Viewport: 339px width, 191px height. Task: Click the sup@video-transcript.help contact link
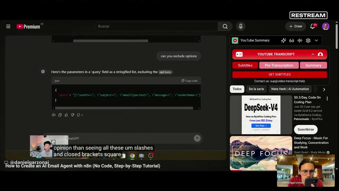[288, 81]
